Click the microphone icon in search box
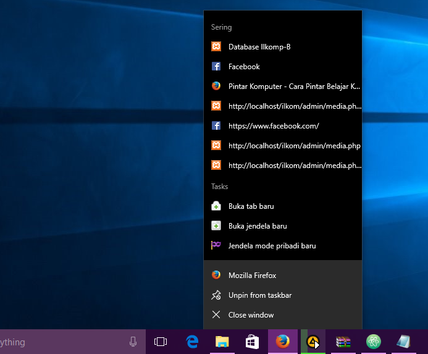The width and height of the screenshot is (428, 354). (133, 342)
